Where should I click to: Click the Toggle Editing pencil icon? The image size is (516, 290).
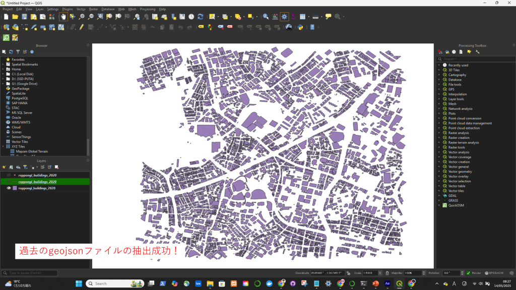point(81,27)
